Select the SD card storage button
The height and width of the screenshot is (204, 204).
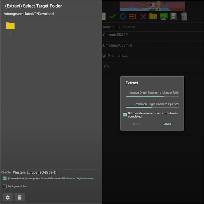pyautogui.click(x=20, y=197)
